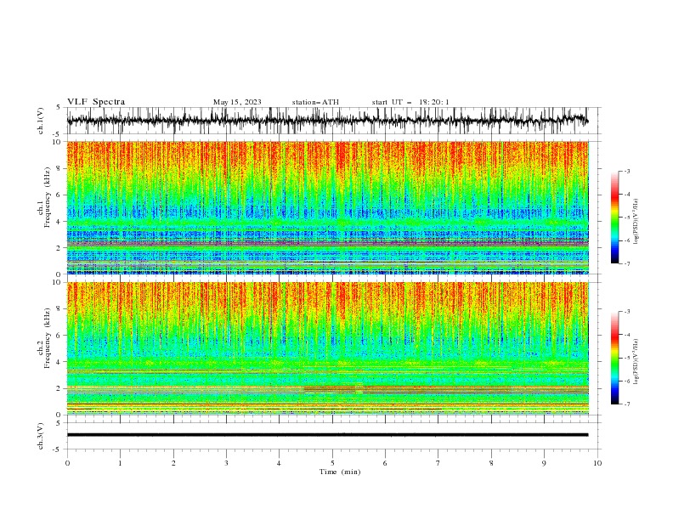The height and width of the screenshot is (520, 673).
Task: Click the time axis tick label "3"
Action: [226, 463]
